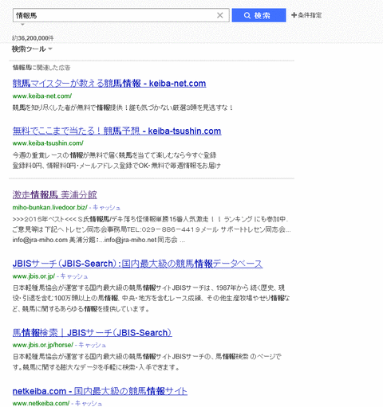Open the 条件指定 advanced search options

coord(306,15)
